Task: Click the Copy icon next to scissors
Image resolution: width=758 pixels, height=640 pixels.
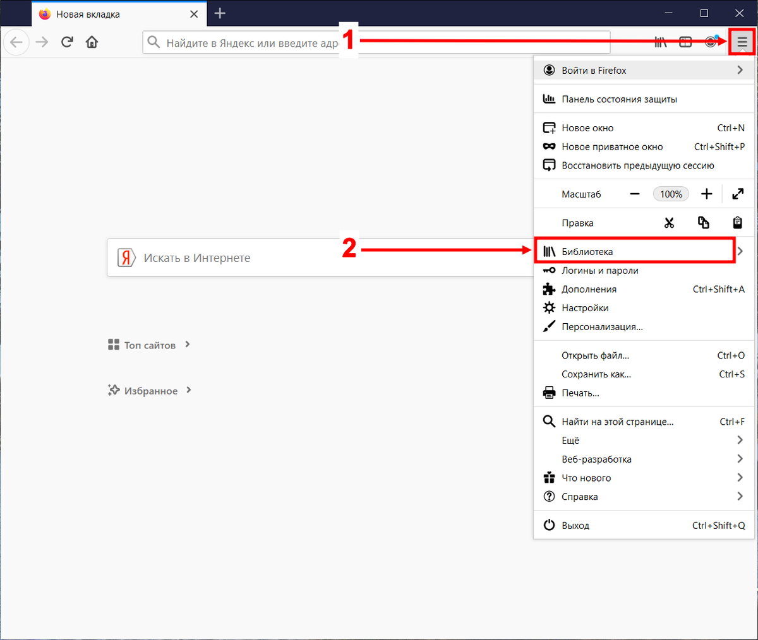Action: [703, 222]
